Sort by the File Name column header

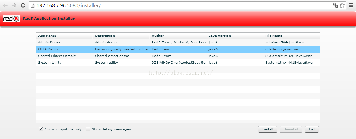coord(292,36)
